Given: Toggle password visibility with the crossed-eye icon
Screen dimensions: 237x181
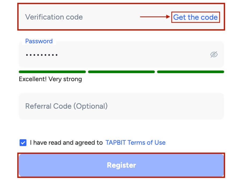Looking at the screenshot, I should click(x=214, y=54).
